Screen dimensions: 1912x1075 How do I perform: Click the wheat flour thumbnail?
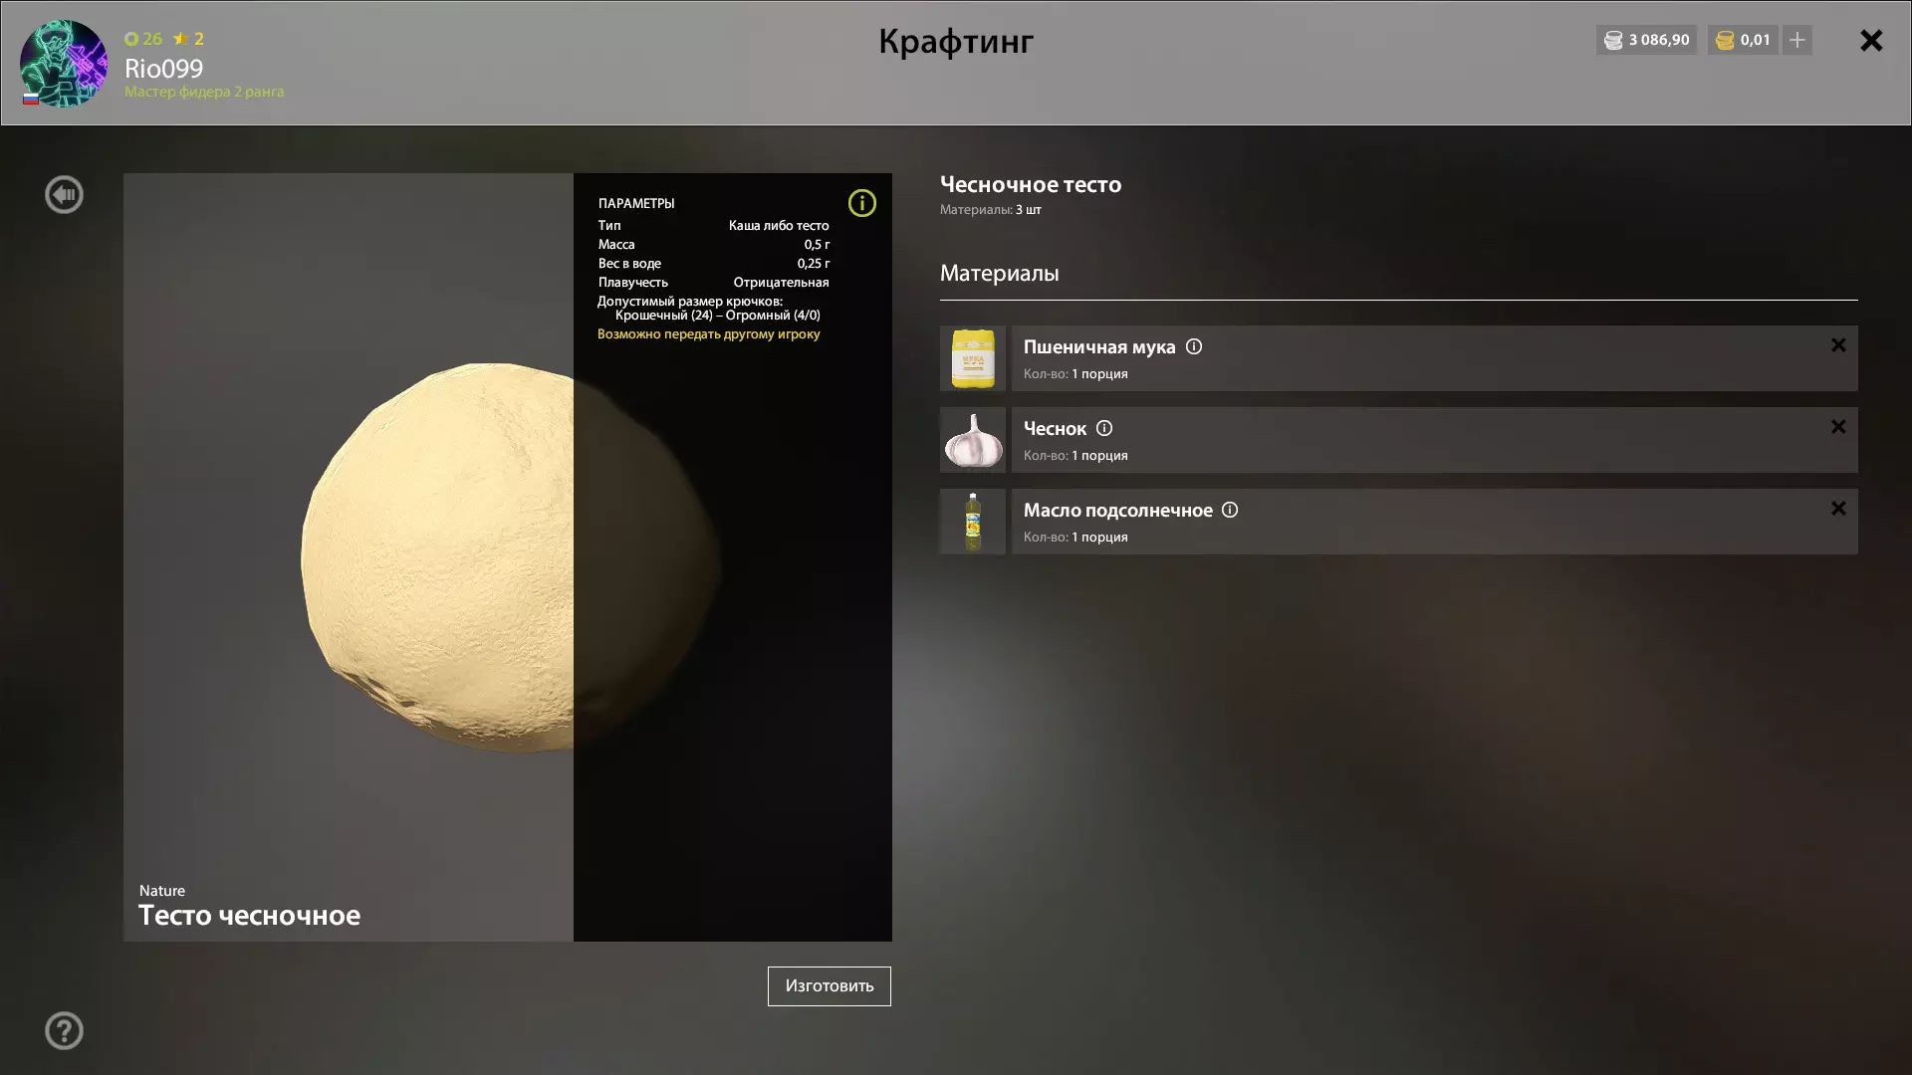[x=972, y=358]
